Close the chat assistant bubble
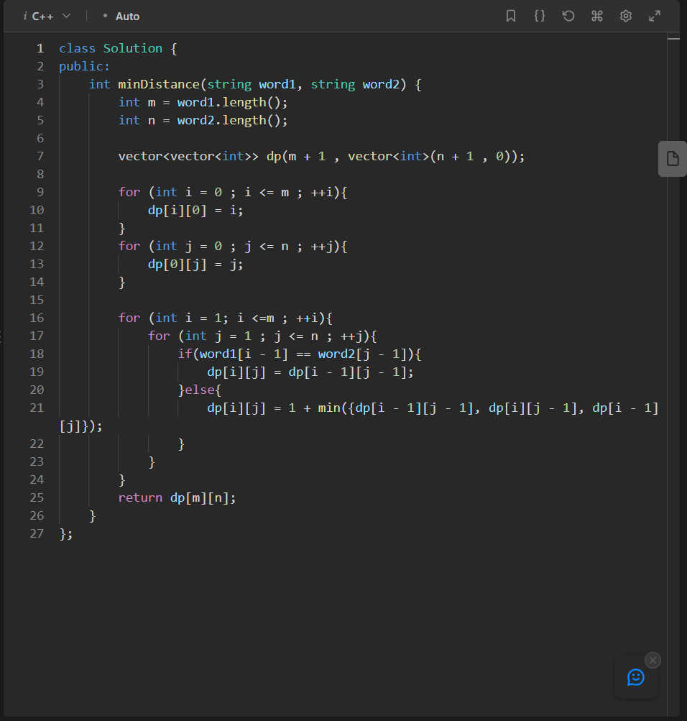Viewport: 687px width, 721px height. pos(653,661)
